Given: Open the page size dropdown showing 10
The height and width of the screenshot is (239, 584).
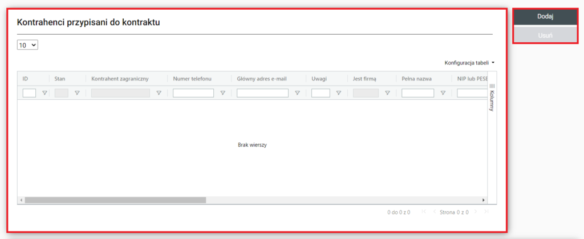Looking at the screenshot, I should (27, 44).
